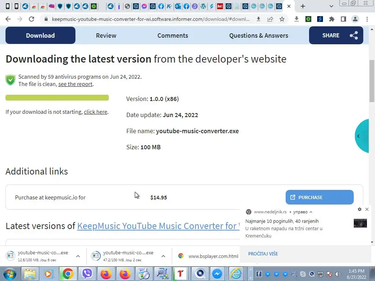Expand options for the 12,8/100 MB download
Screen dimensions: 375x281
point(78,256)
